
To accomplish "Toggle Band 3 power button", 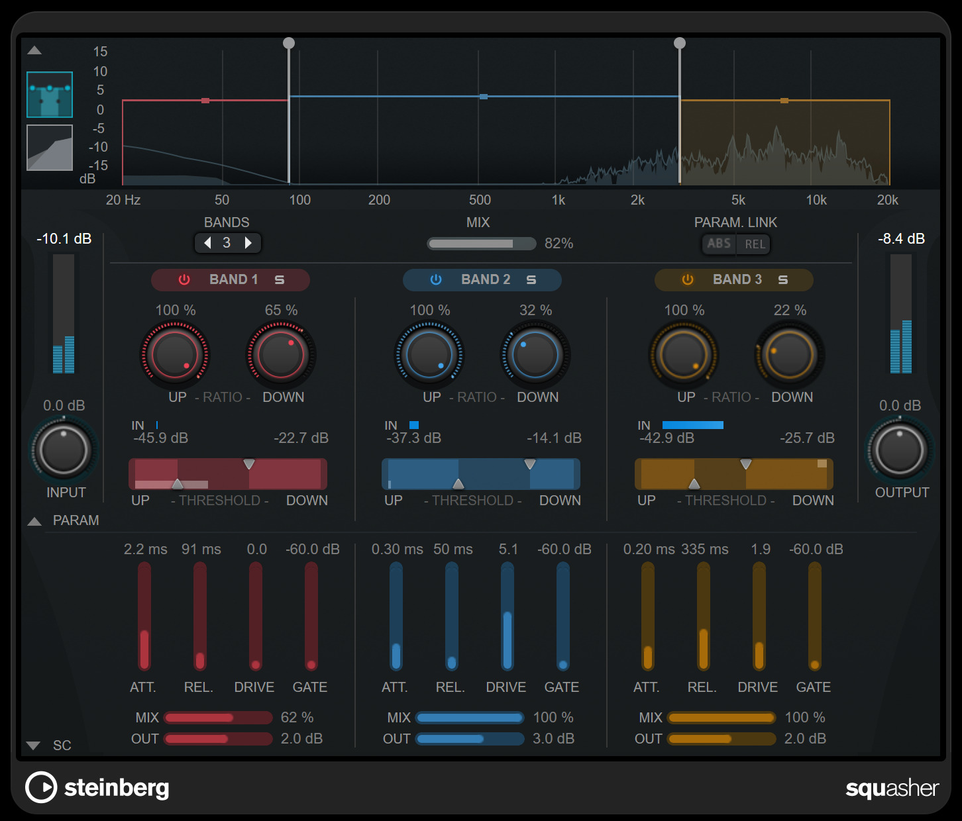I will 688,280.
